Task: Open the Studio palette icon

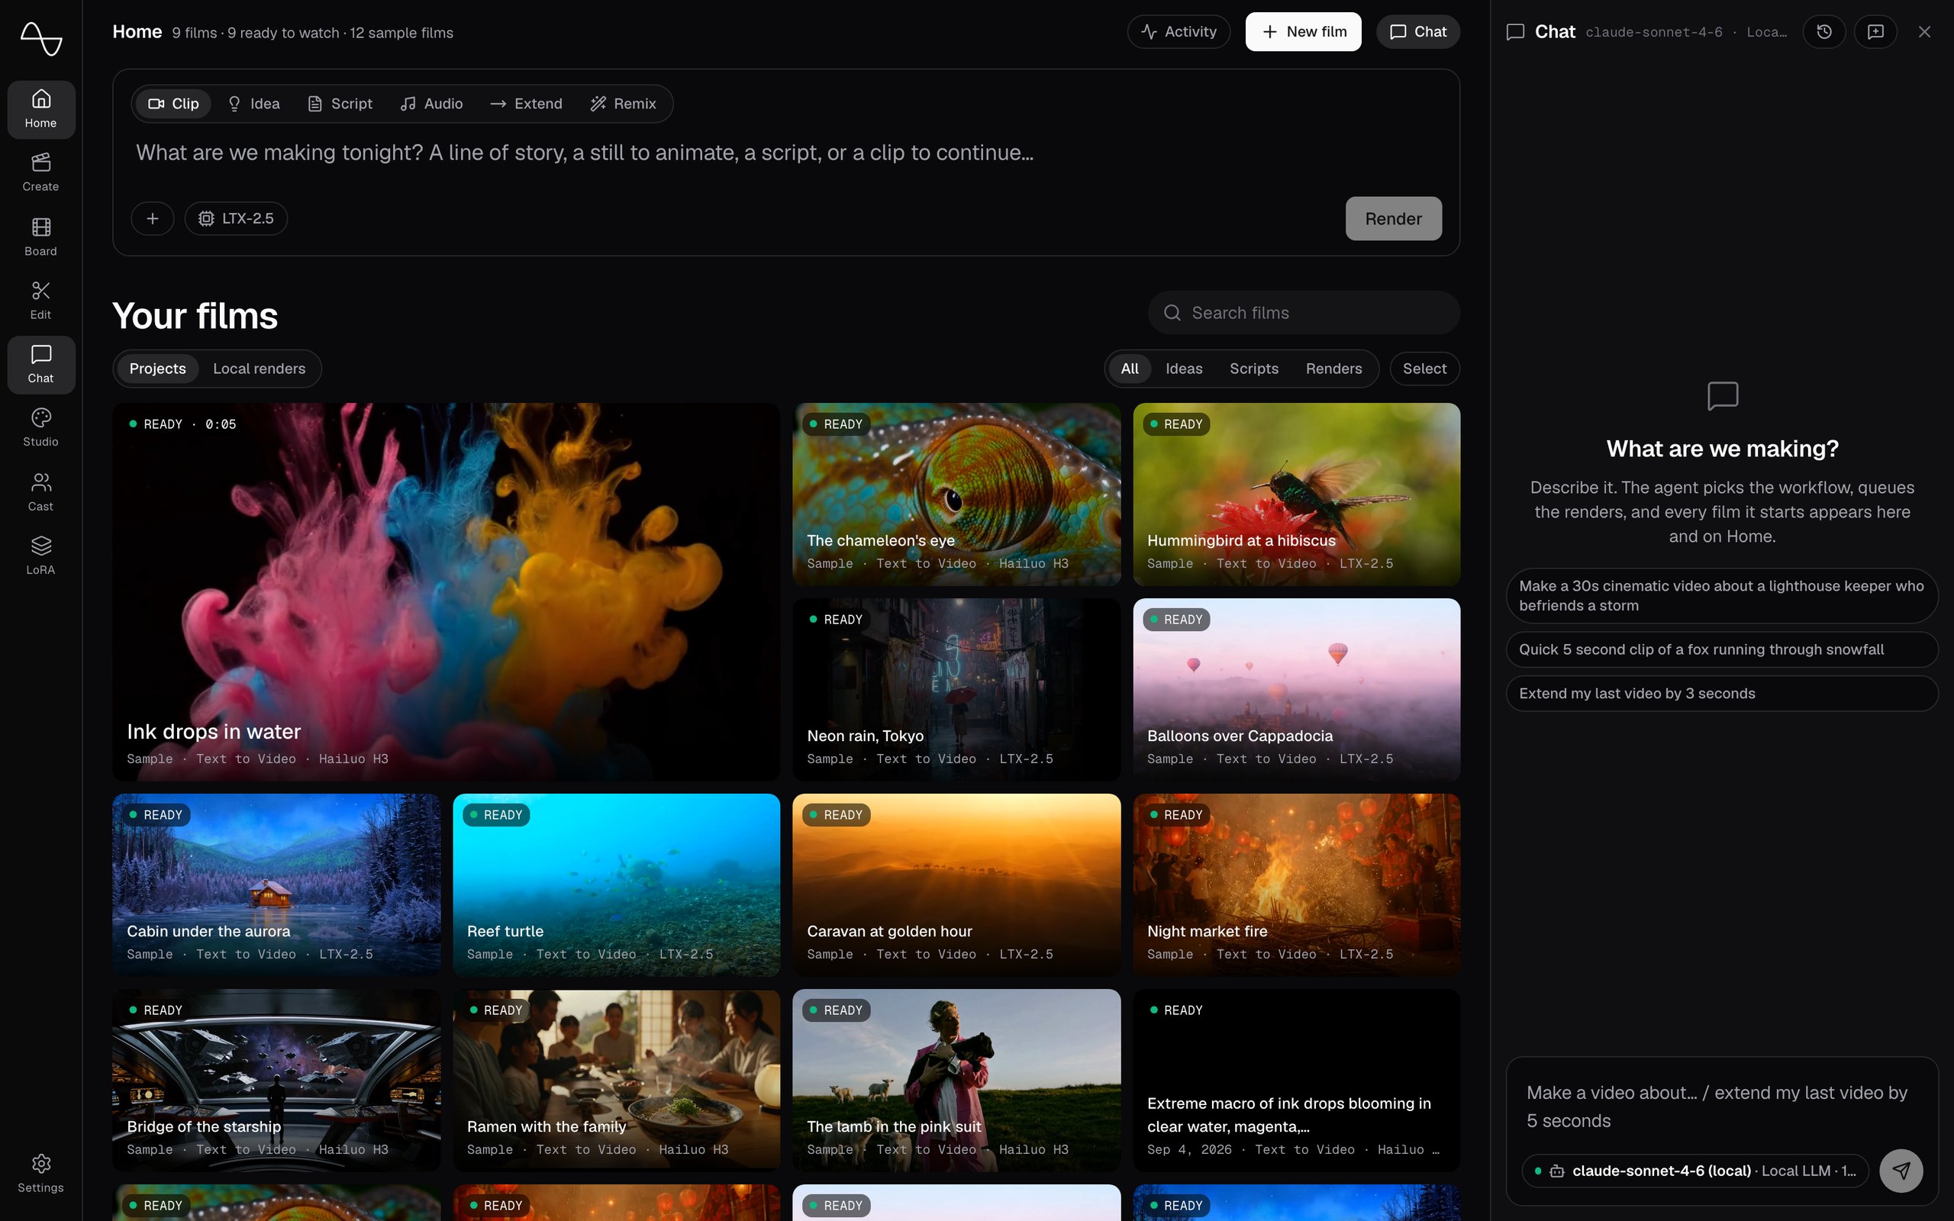Action: [40, 427]
